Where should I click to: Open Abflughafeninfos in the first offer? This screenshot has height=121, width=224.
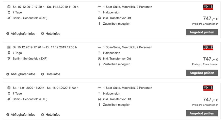(x=21, y=34)
